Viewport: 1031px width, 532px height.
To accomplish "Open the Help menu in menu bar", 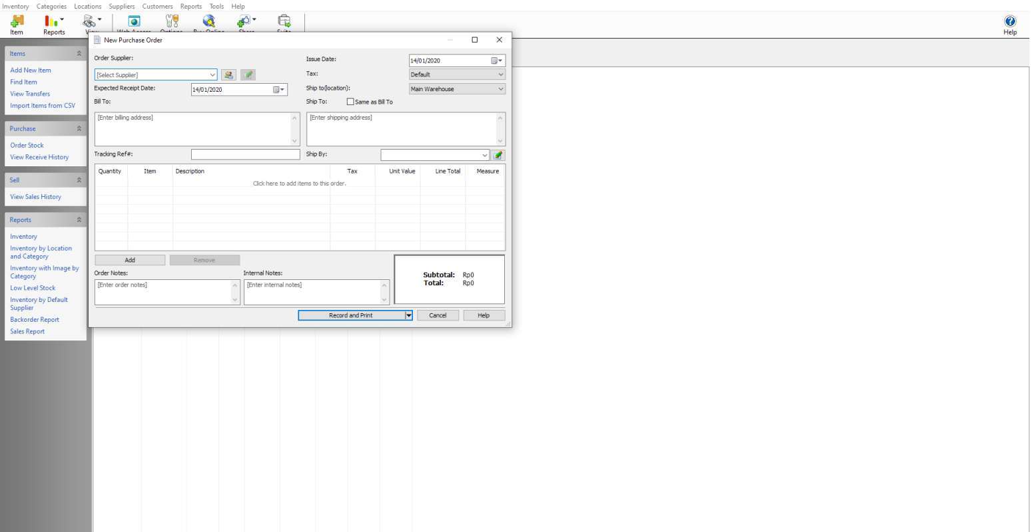I will coord(238,6).
